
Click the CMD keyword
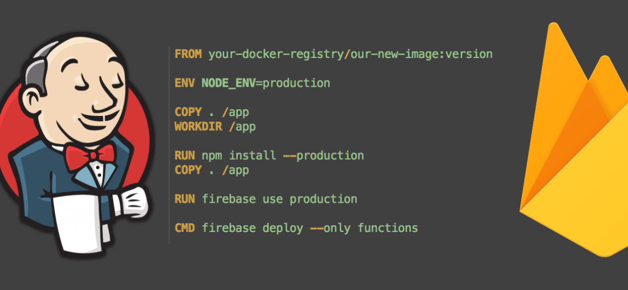point(185,228)
